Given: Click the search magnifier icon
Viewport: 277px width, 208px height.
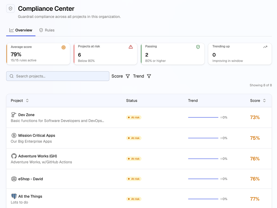Looking at the screenshot, I should click(x=12, y=76).
